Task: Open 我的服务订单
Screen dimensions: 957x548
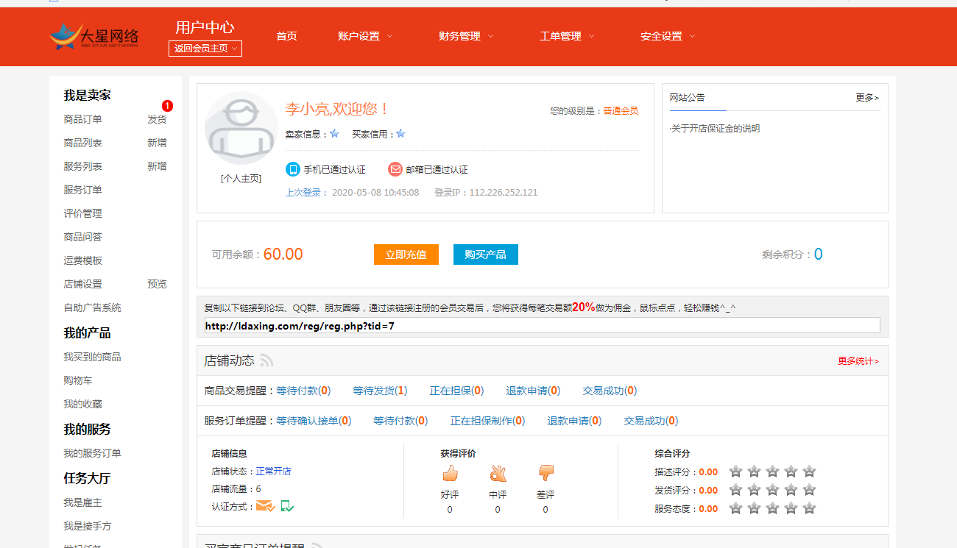Action: [92, 453]
